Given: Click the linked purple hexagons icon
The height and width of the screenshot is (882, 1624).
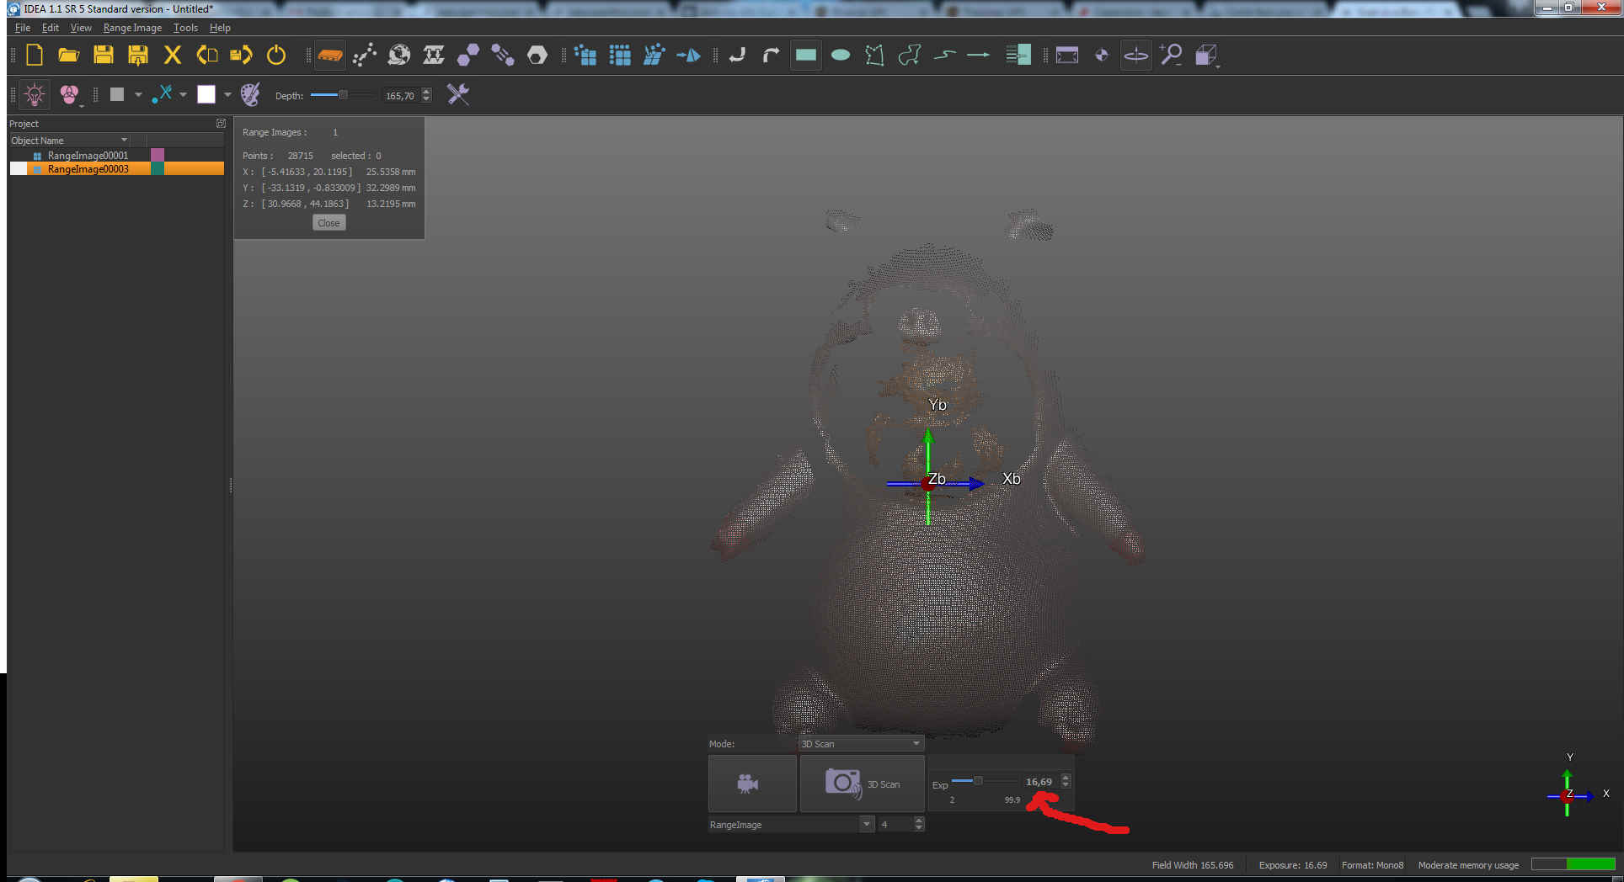Looking at the screenshot, I should pyautogui.click(x=502, y=56).
